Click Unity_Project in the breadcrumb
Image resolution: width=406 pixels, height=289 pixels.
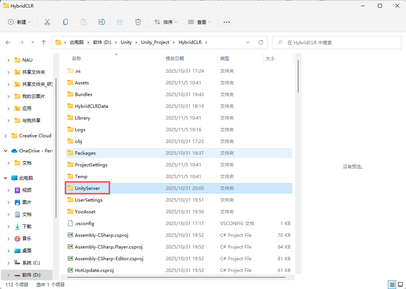tap(155, 42)
